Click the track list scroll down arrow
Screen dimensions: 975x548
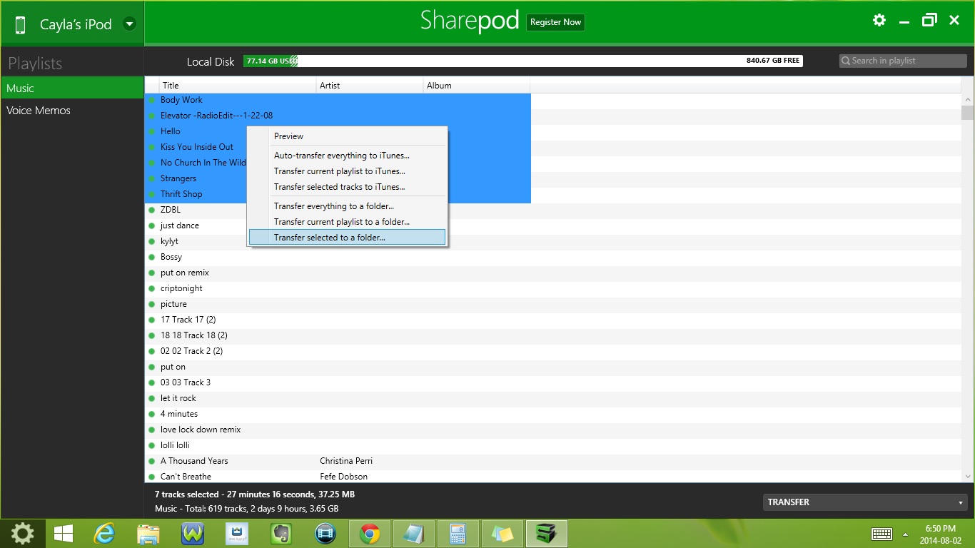(x=968, y=476)
